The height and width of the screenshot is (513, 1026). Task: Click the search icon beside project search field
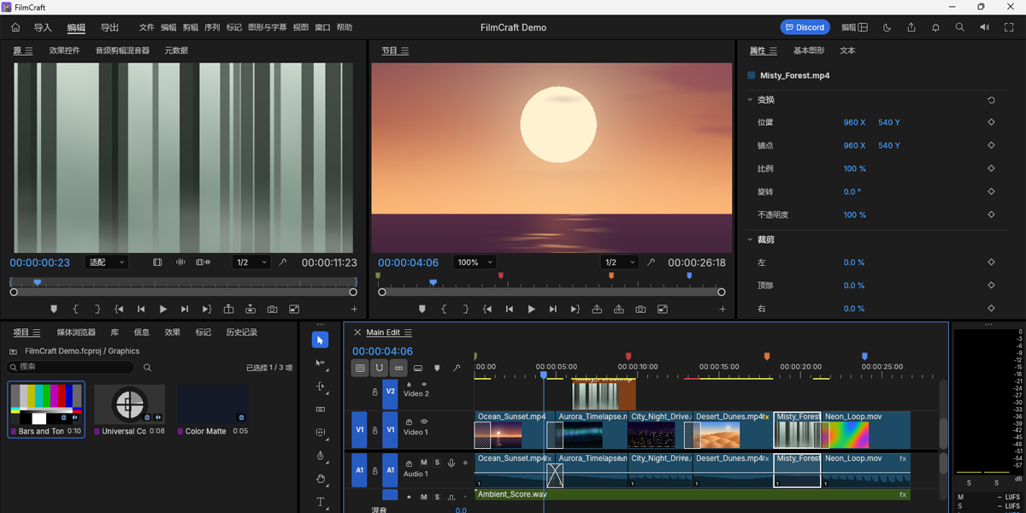tap(147, 367)
